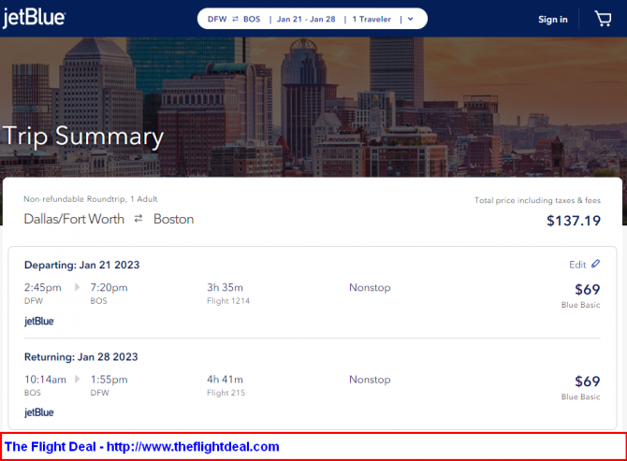Image resolution: width=627 pixels, height=461 pixels.
Task: Click the Departing: Jan 21 2023 heading
Action: point(82,265)
